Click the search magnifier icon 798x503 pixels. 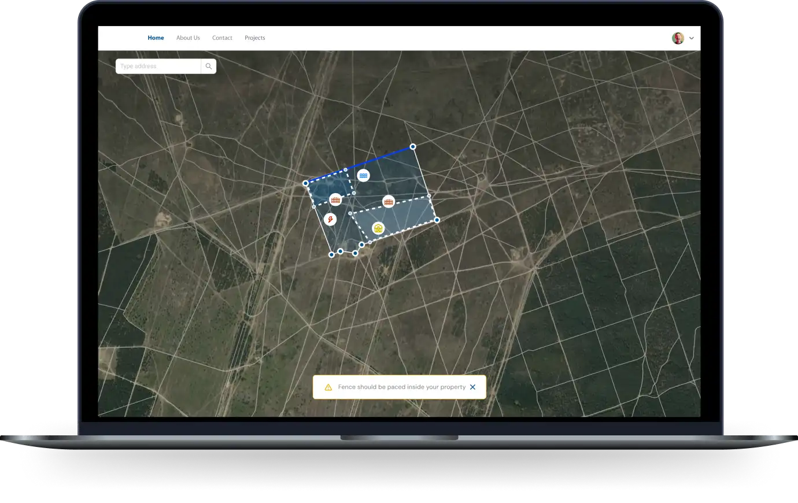[209, 66]
